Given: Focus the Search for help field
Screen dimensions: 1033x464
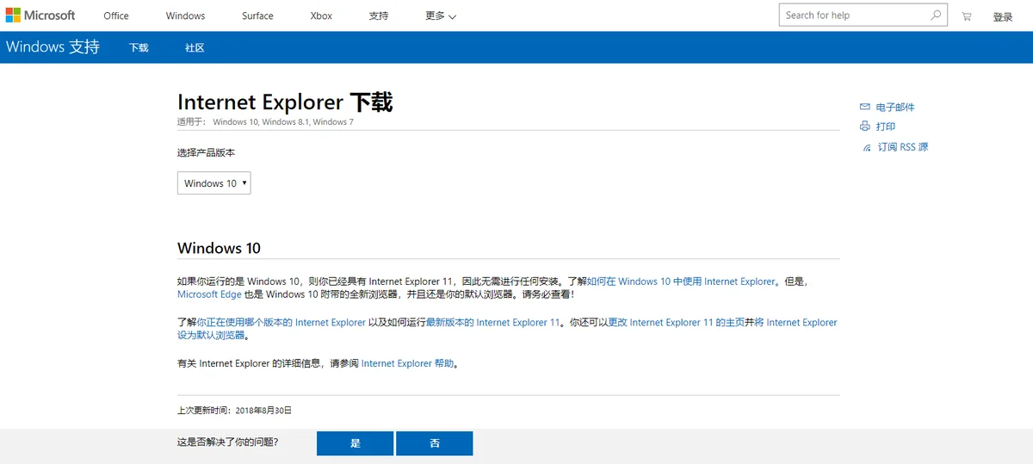Looking at the screenshot, I should [852, 15].
